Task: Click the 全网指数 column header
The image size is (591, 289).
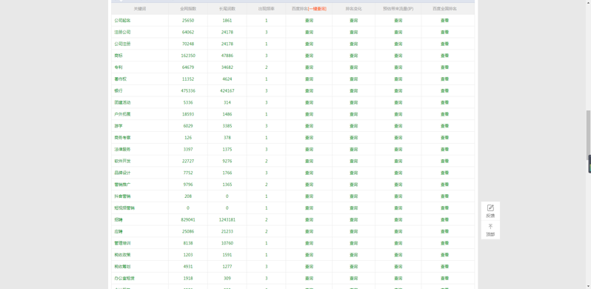Action: pos(188,9)
